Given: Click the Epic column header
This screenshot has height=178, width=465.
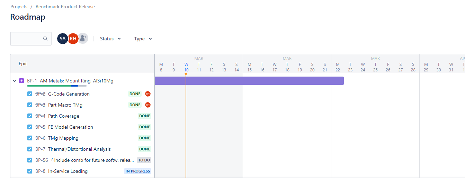Looking at the screenshot, I should pos(23,63).
